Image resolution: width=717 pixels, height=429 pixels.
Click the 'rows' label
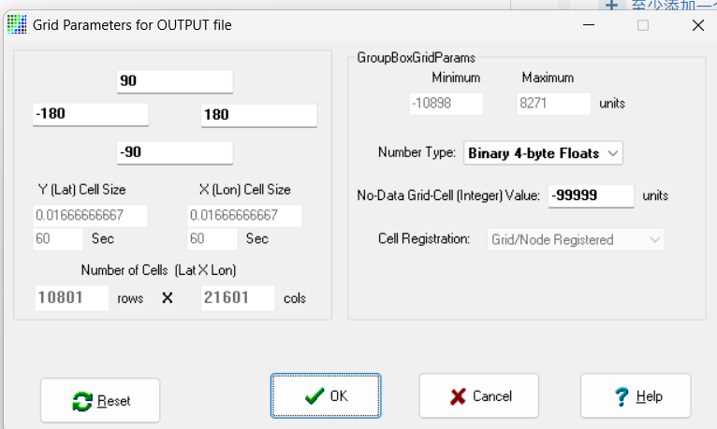(x=130, y=298)
